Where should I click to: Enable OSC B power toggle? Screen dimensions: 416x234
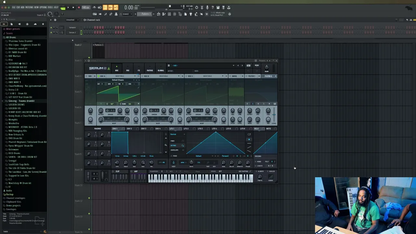tap(142, 76)
